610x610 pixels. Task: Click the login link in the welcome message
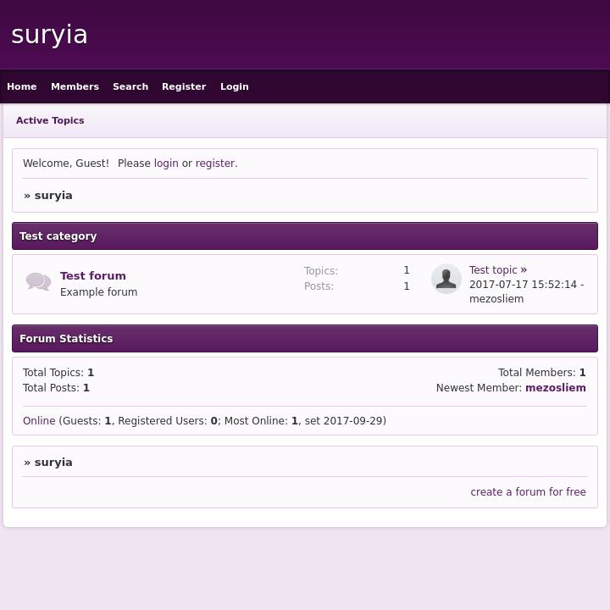[166, 164]
